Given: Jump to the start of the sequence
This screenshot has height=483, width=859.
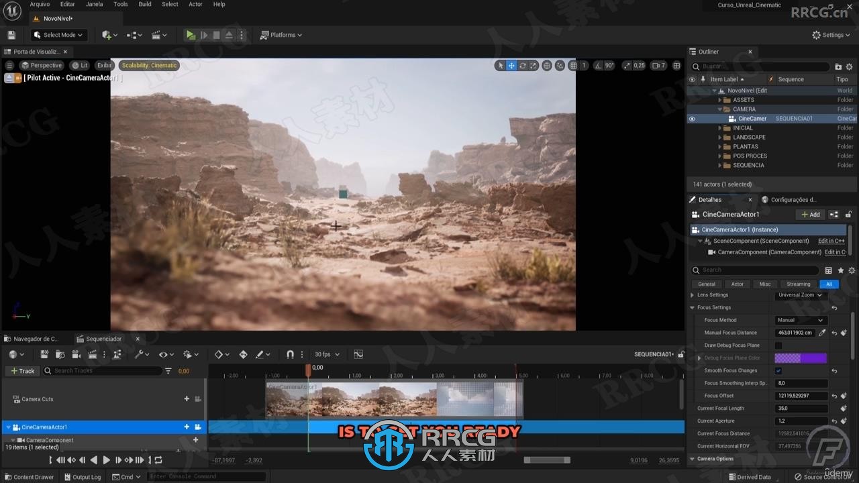Looking at the screenshot, I should (x=50, y=460).
